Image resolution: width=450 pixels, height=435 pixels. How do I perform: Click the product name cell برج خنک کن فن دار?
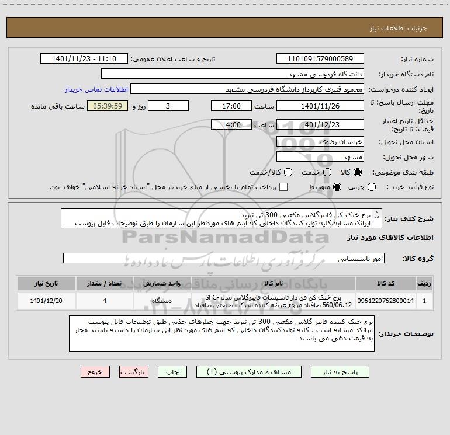(274, 301)
